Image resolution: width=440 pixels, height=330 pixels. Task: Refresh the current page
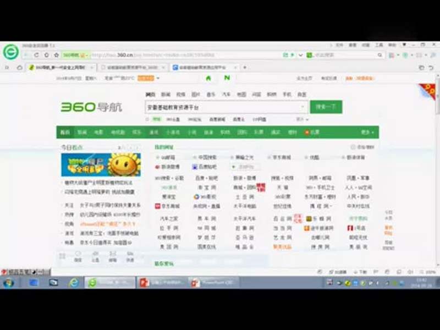tap(36, 55)
